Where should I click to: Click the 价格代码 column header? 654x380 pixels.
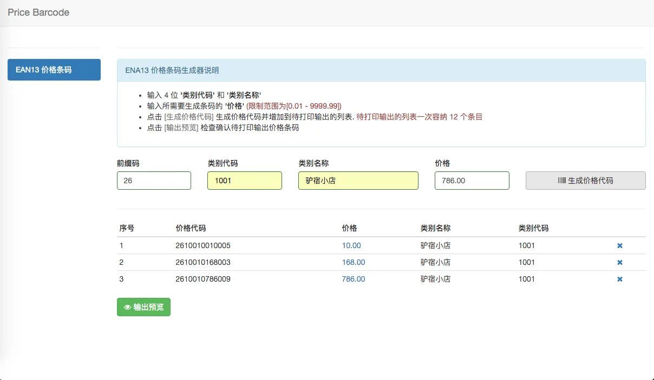tap(191, 228)
